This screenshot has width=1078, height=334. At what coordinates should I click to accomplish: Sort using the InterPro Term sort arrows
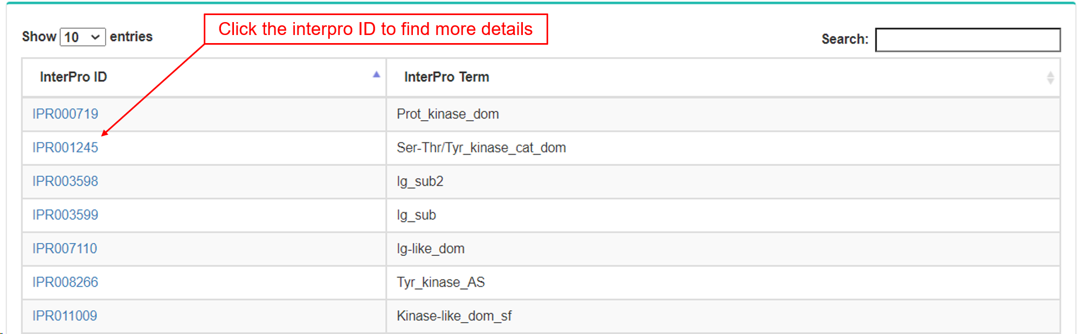(1050, 78)
